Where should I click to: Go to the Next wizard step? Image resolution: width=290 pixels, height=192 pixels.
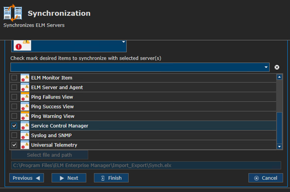click(69, 178)
